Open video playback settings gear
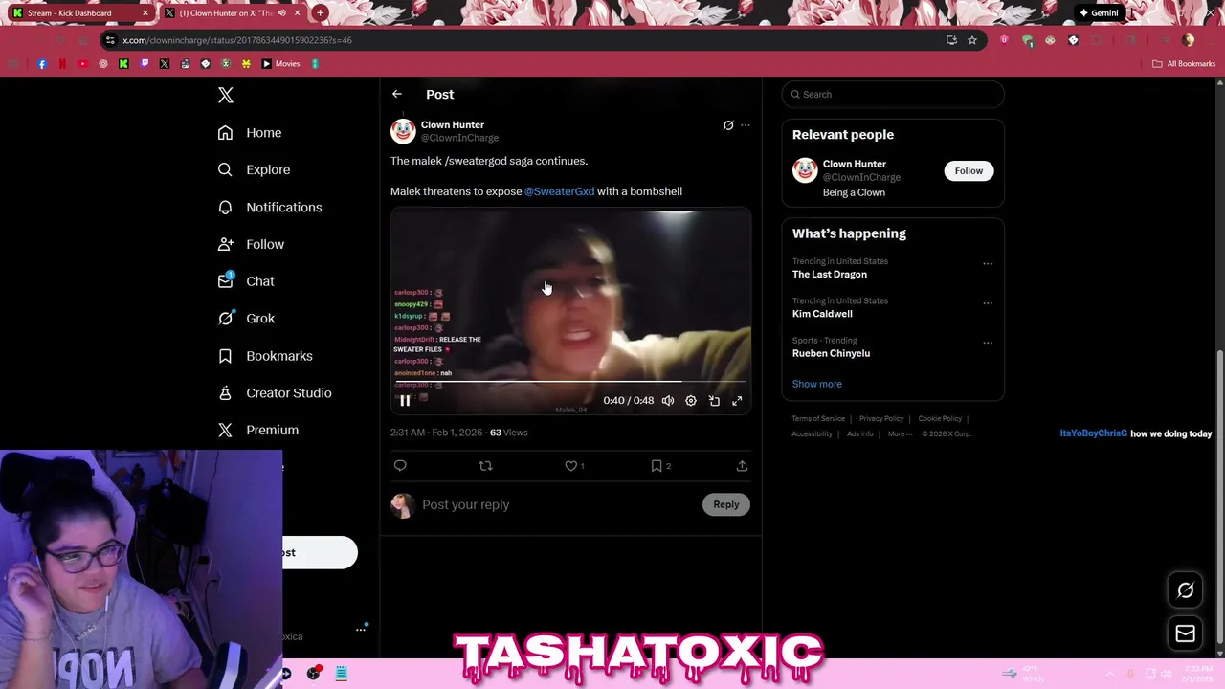The height and width of the screenshot is (689, 1225). tap(691, 401)
